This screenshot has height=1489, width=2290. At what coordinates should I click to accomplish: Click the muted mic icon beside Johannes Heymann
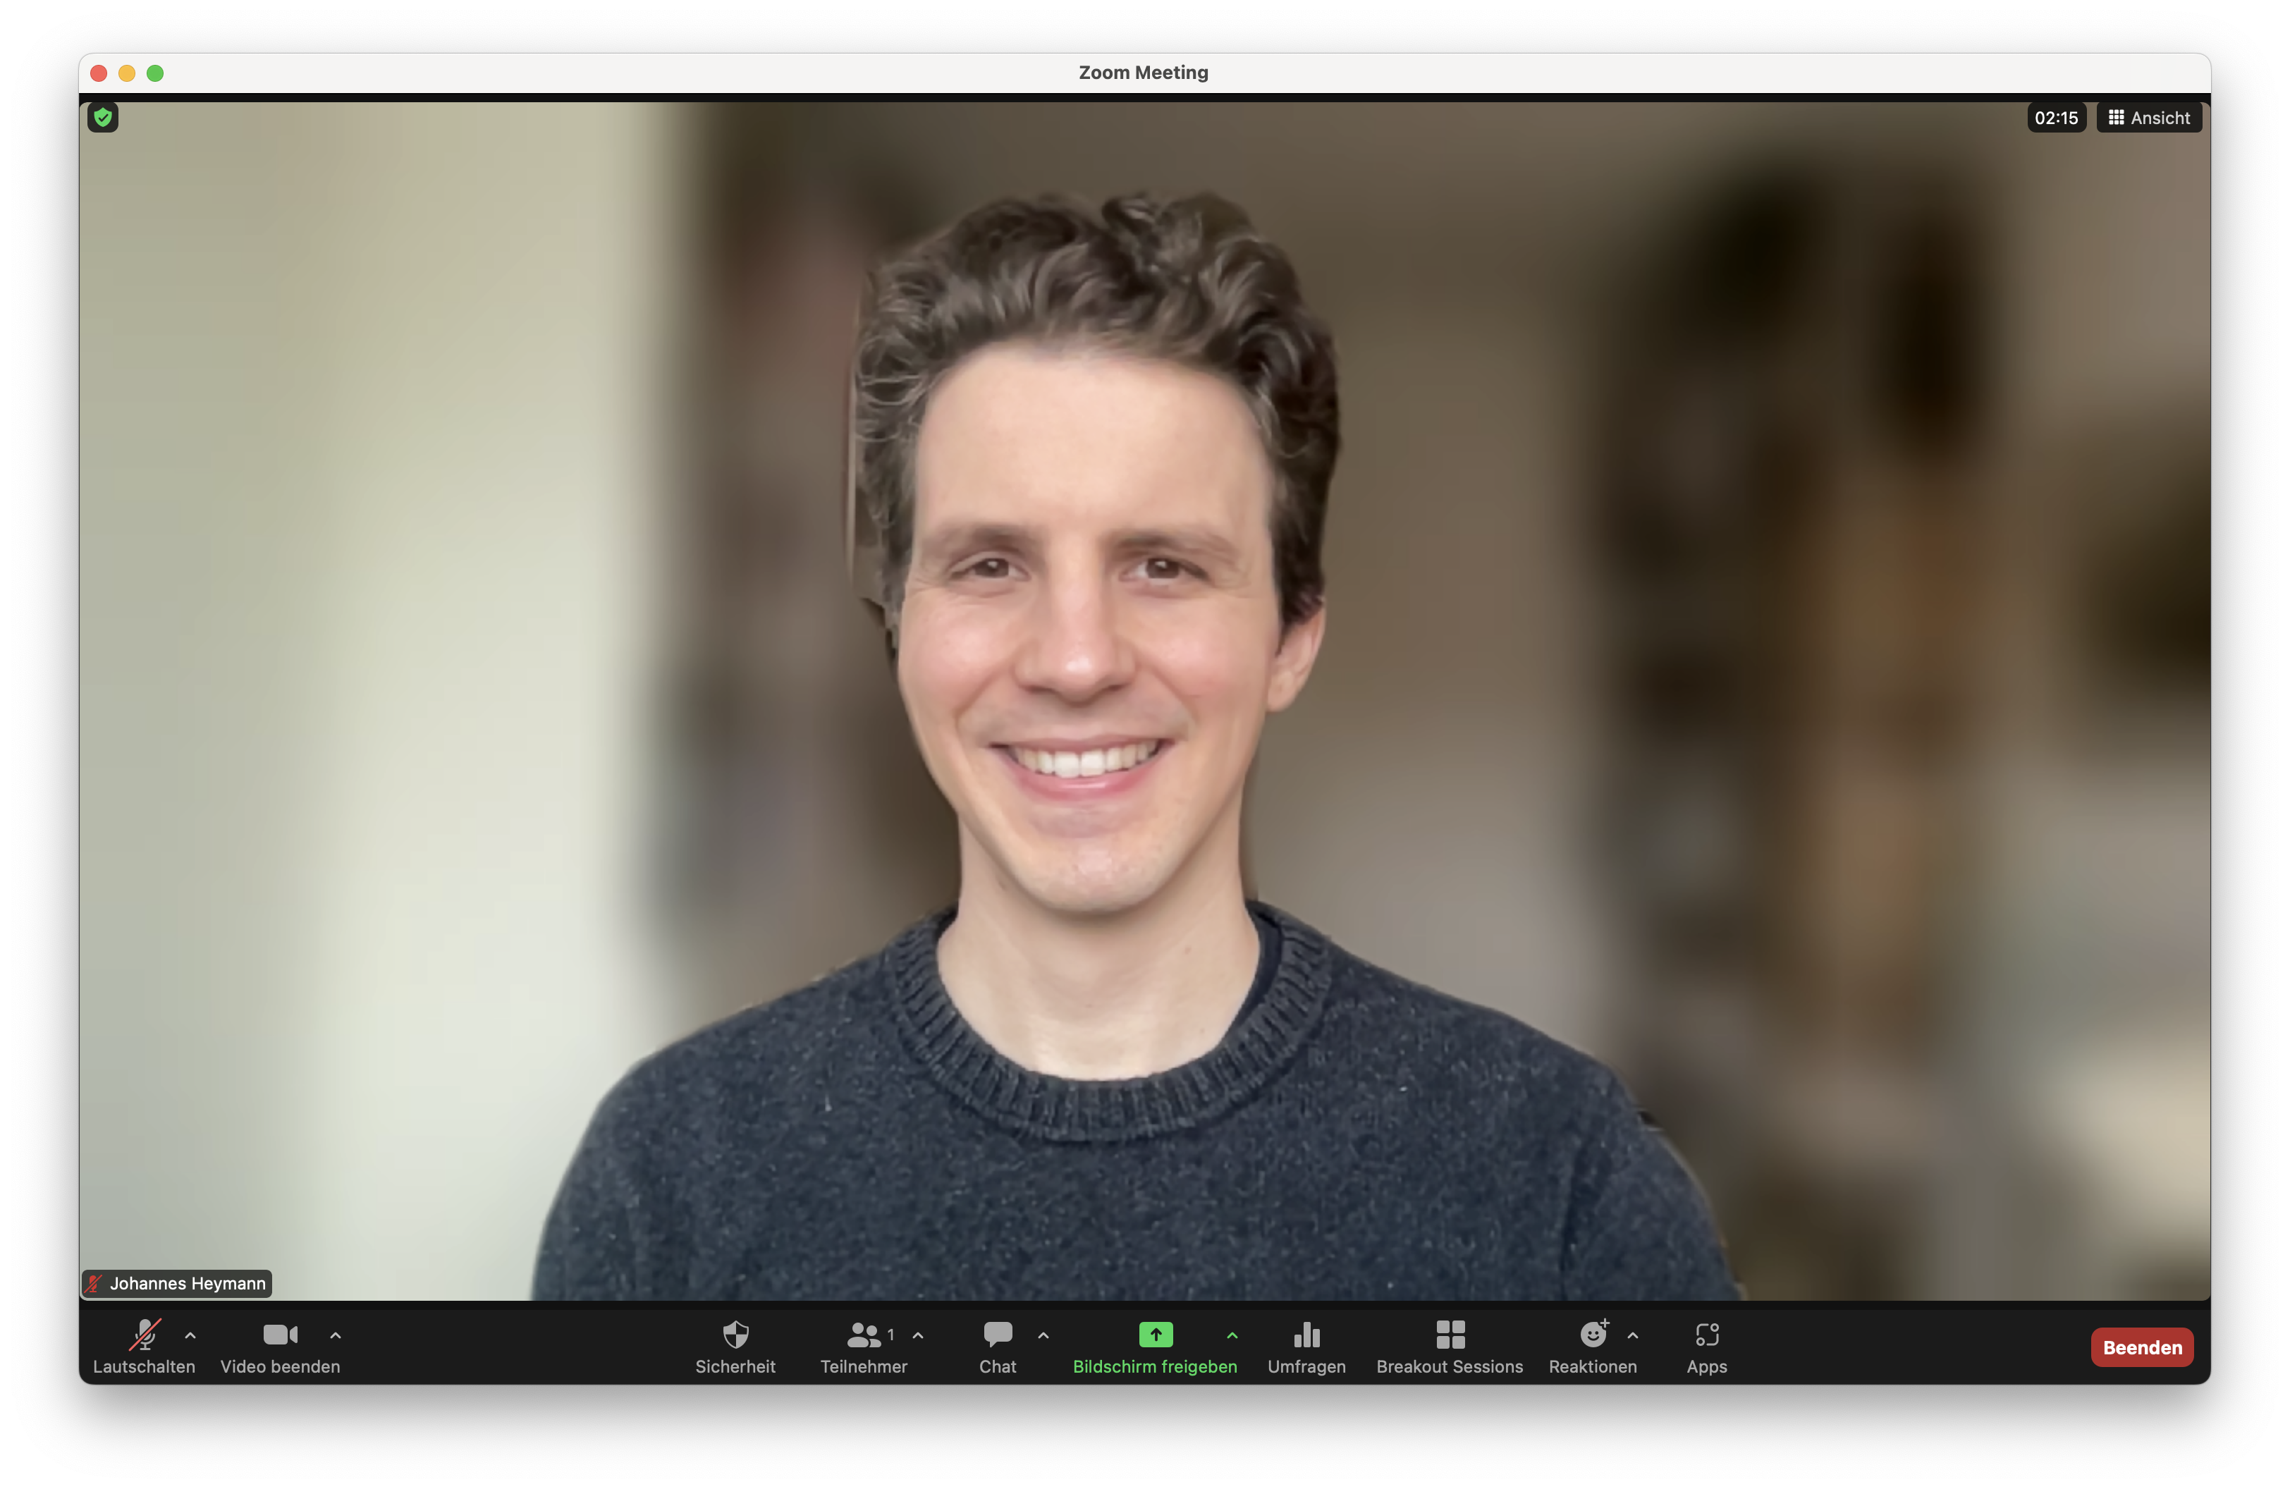94,1283
